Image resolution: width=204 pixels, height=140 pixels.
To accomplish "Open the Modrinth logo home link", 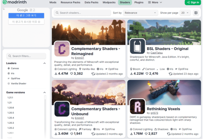I will (x=15, y=2).
